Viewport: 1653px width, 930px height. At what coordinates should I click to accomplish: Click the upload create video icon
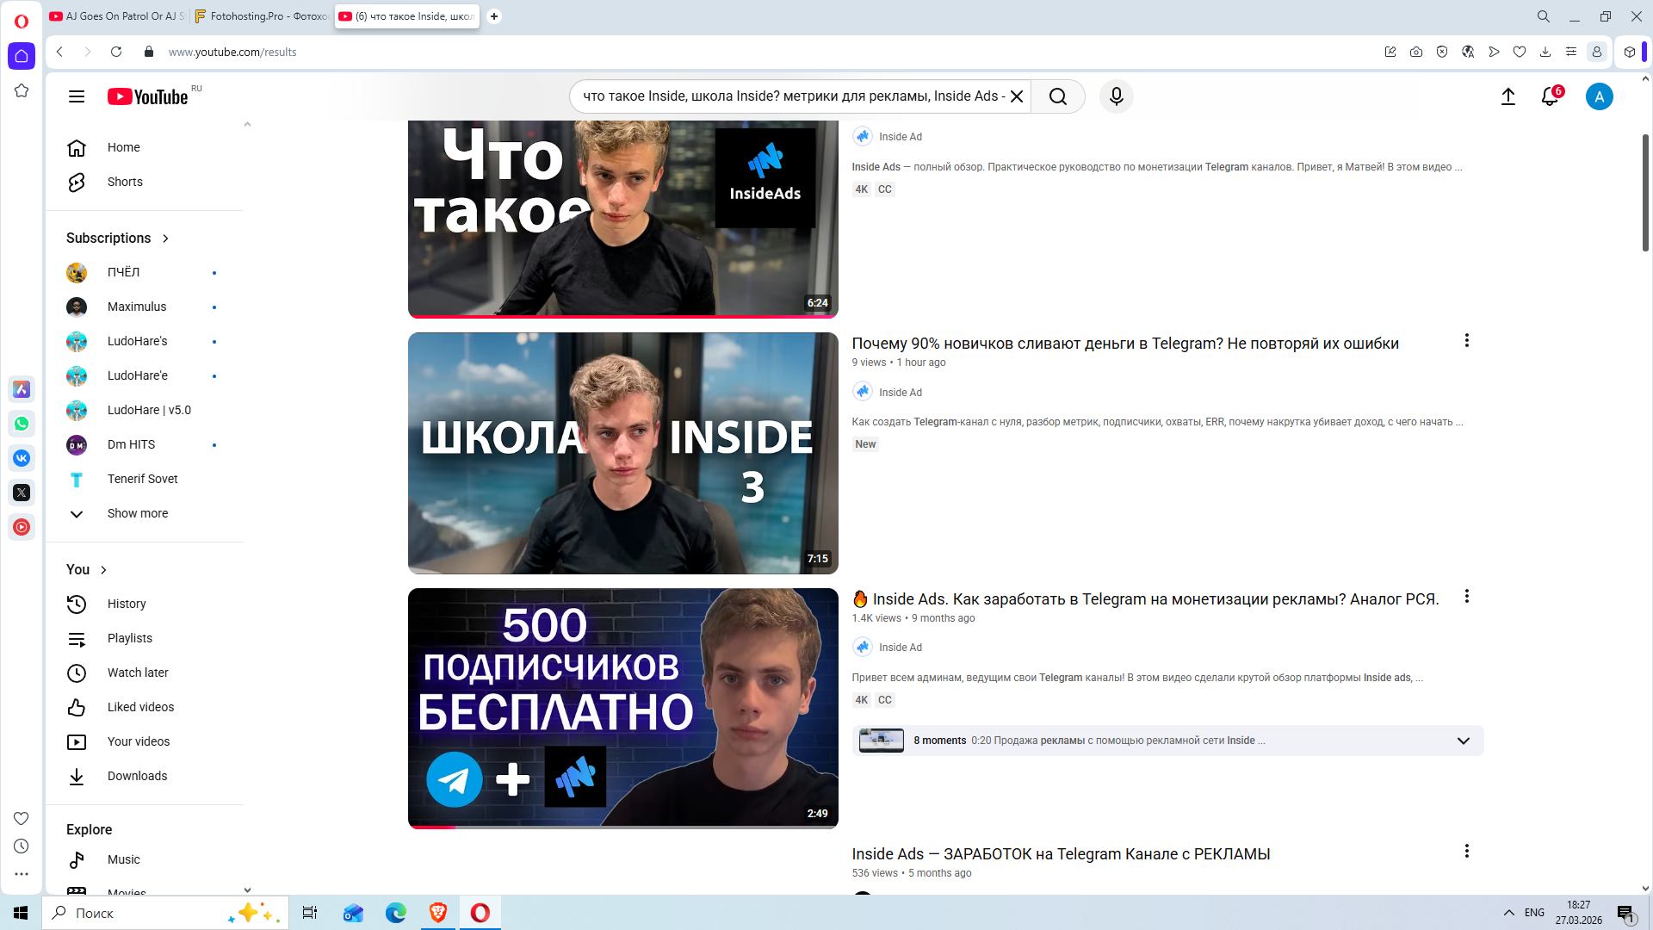click(x=1508, y=96)
